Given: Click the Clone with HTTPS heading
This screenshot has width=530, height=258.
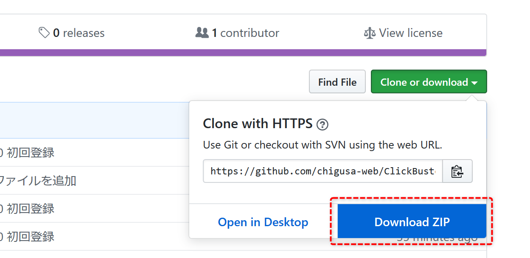Looking at the screenshot, I should [x=258, y=124].
